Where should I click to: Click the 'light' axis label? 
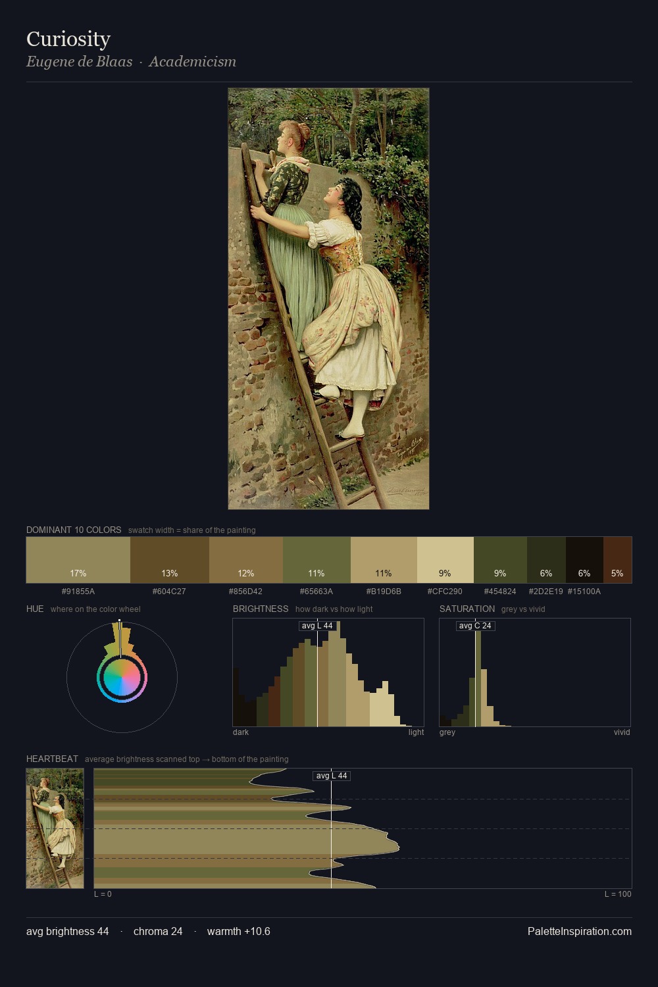tap(416, 732)
